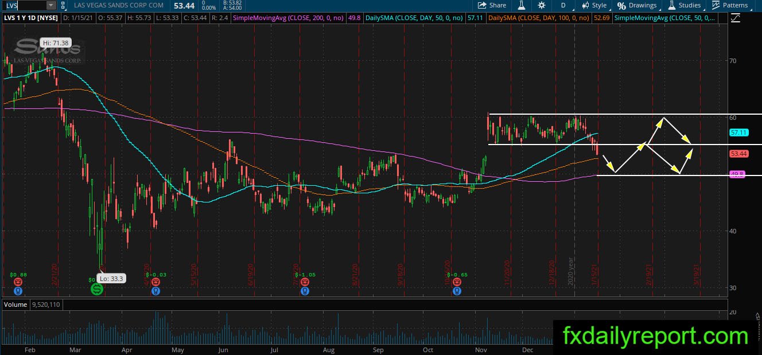This screenshot has width=762, height=355.
Task: Open chart settings gear icon
Action: 542,5
